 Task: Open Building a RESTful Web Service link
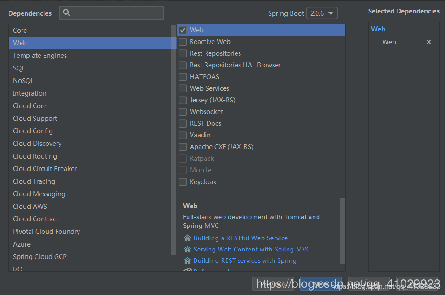240,238
